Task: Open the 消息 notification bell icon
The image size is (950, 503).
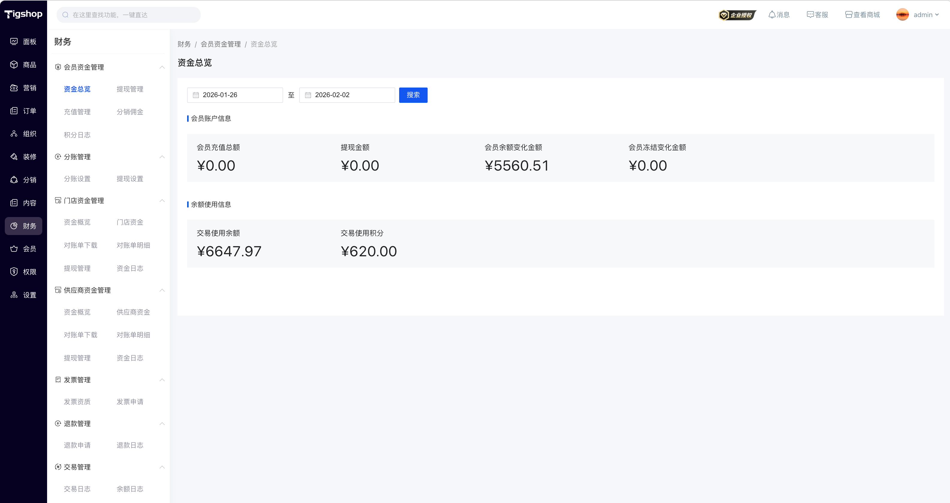Action: (772, 15)
